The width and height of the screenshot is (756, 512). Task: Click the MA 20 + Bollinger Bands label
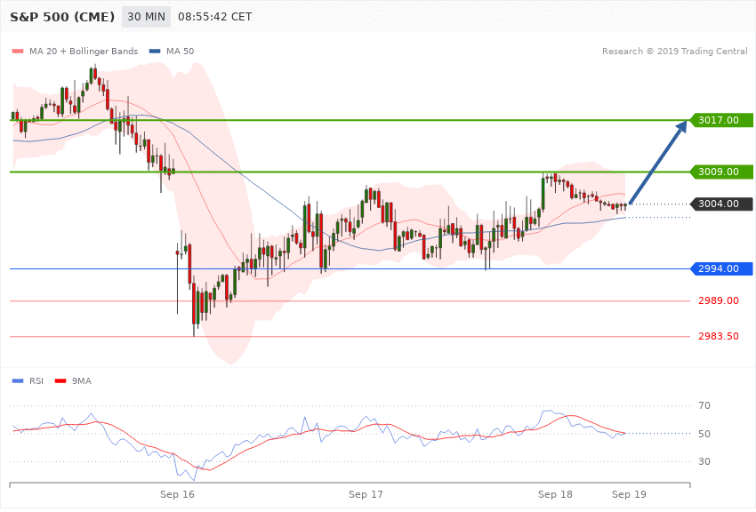pyautogui.click(x=84, y=51)
